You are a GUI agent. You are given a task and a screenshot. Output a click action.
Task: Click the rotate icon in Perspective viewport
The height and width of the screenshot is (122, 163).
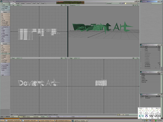tap(135, 5)
